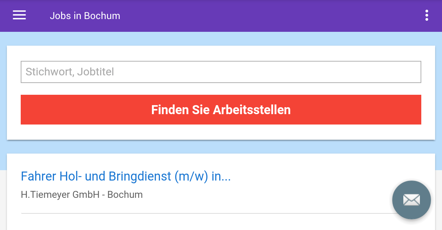Expand the app's left navigation drawer
442x230 pixels.
pyautogui.click(x=19, y=15)
